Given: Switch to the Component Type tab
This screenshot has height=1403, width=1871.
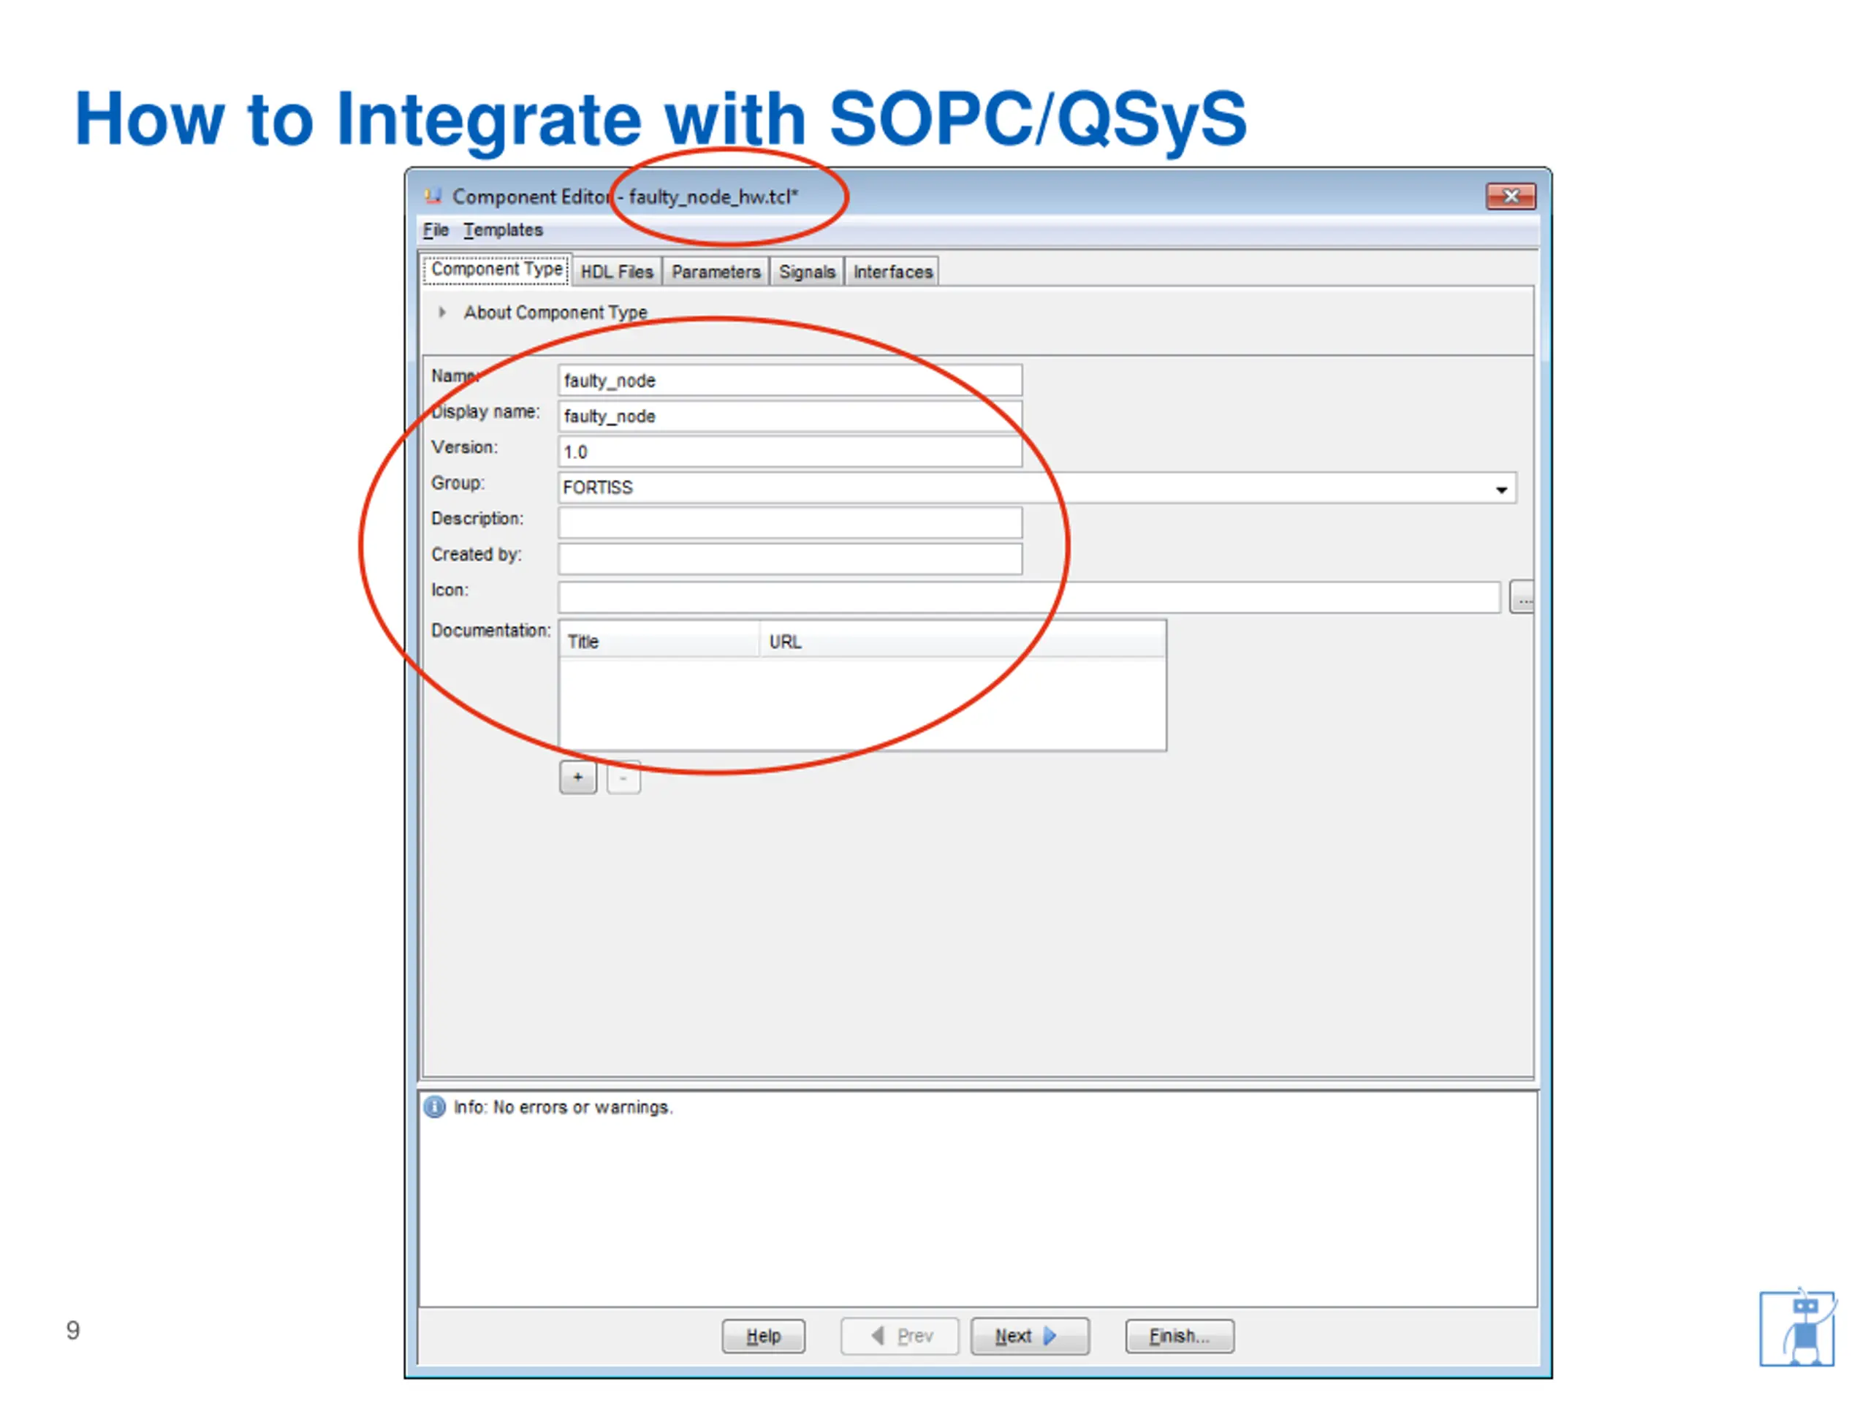Looking at the screenshot, I should 496,269.
